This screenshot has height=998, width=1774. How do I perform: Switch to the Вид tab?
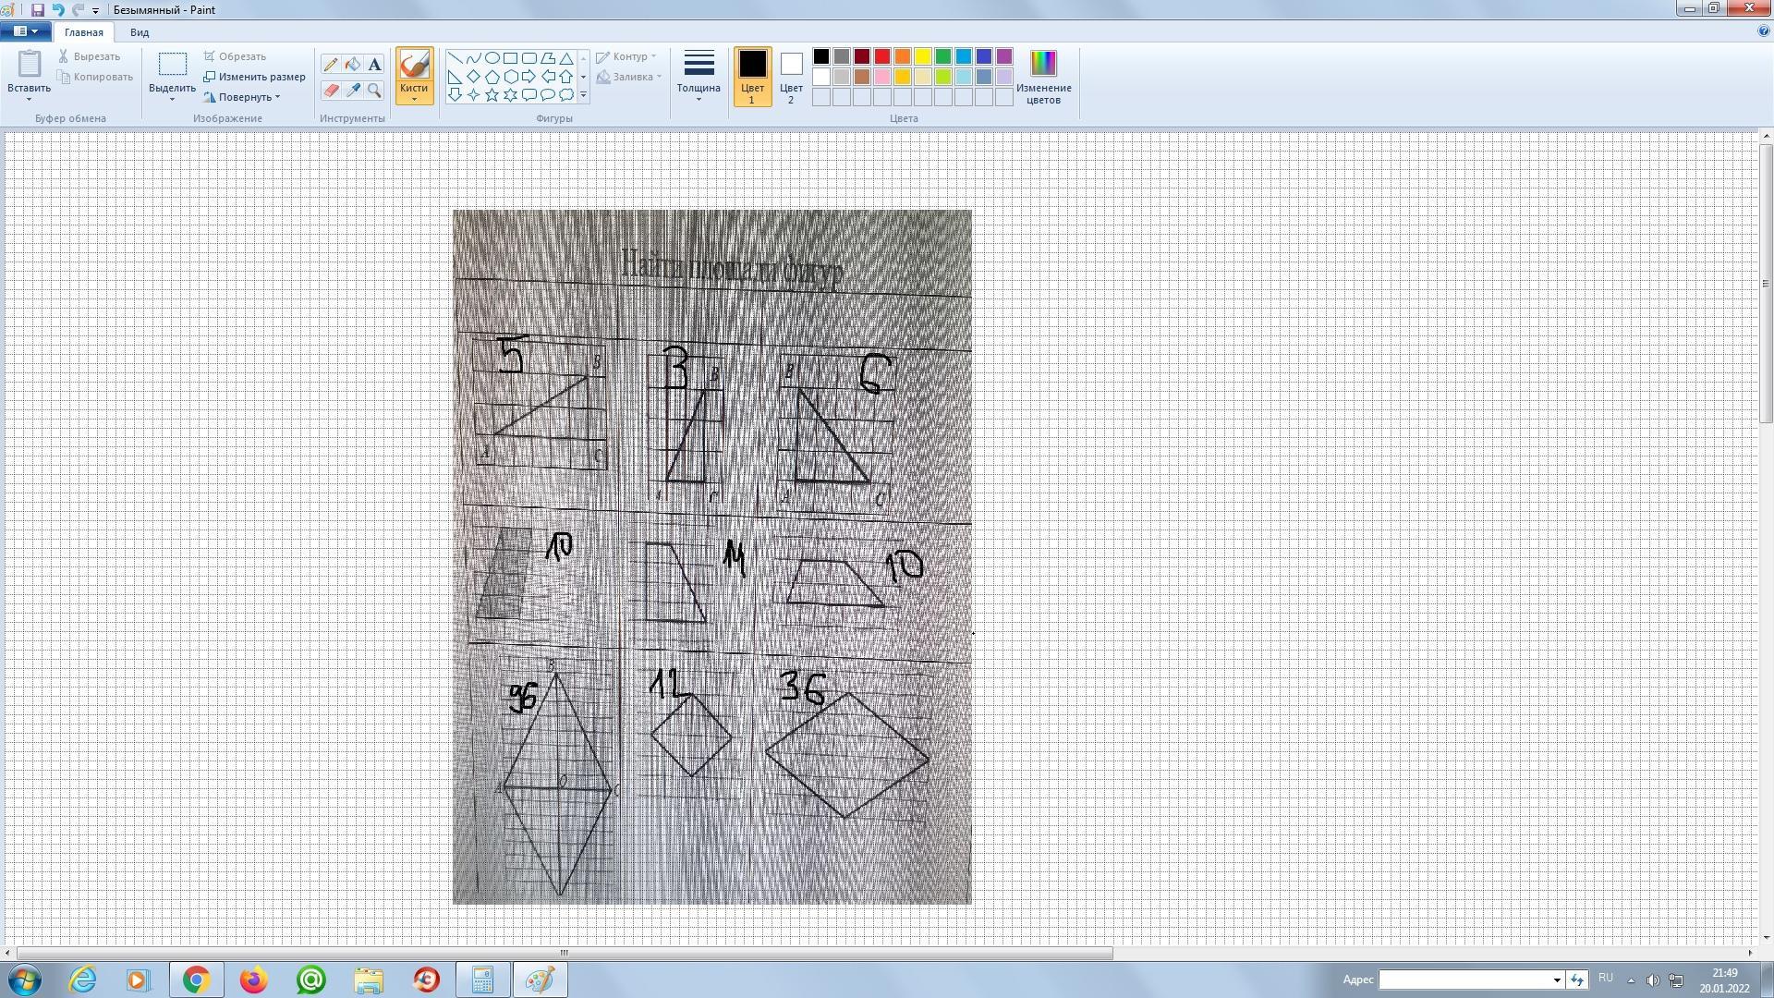coord(140,32)
